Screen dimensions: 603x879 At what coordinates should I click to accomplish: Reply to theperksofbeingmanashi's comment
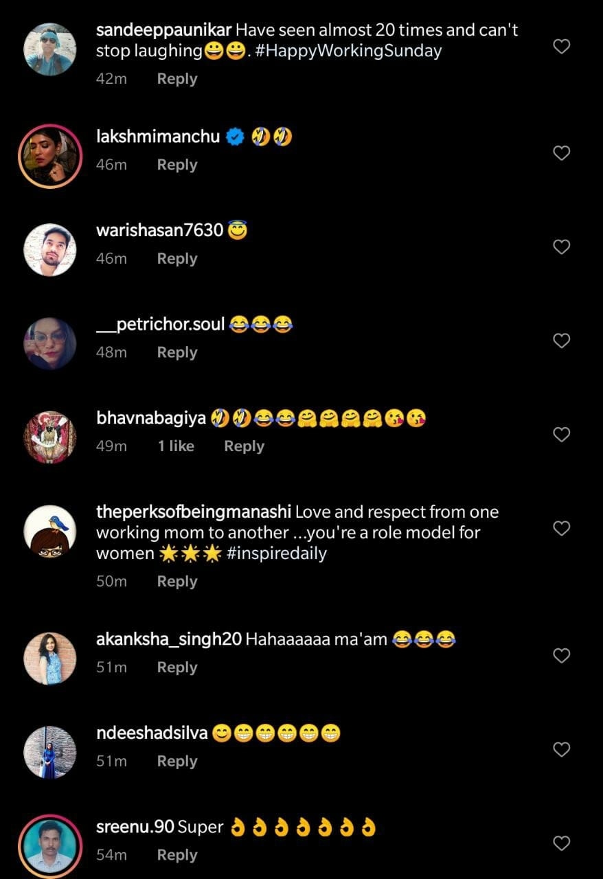click(x=177, y=581)
